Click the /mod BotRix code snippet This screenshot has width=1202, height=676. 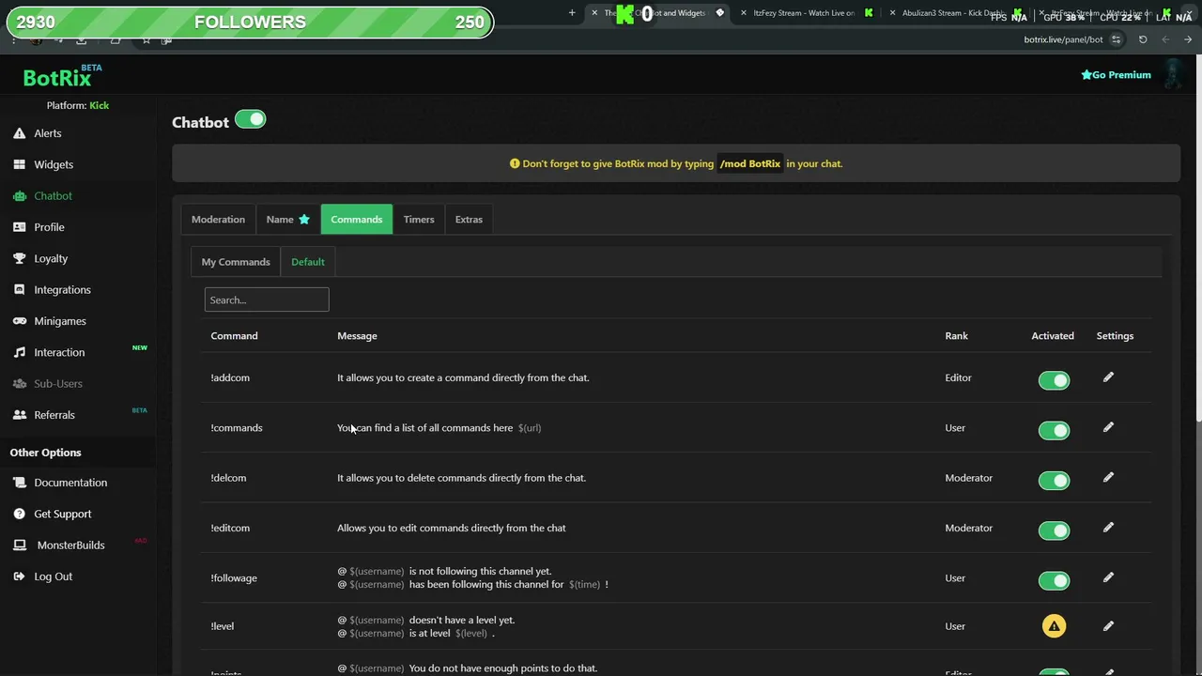750,163
